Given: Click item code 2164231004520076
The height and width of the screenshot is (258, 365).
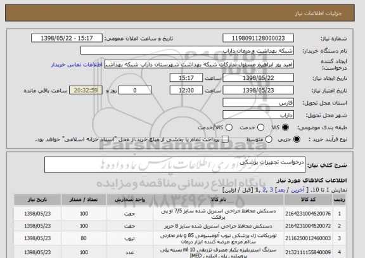Looking at the screenshot, I should pos(308,214).
